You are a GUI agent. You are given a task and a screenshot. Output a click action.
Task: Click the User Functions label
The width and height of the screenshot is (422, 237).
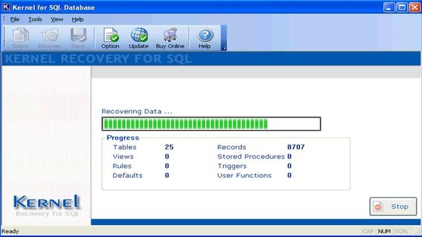pyautogui.click(x=245, y=175)
